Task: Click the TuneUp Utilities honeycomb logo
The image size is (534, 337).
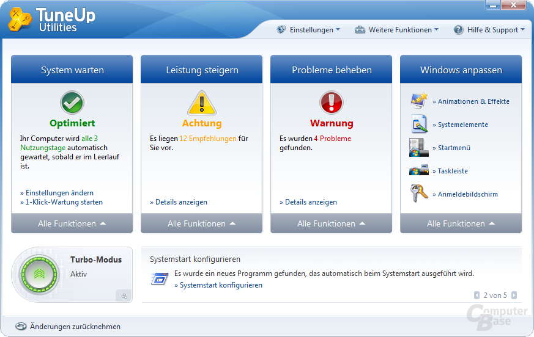Action: click(20, 20)
